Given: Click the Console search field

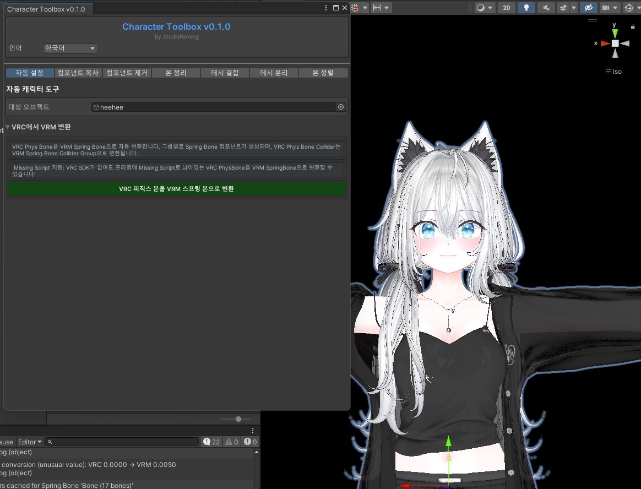Looking at the screenshot, I should tap(122, 442).
